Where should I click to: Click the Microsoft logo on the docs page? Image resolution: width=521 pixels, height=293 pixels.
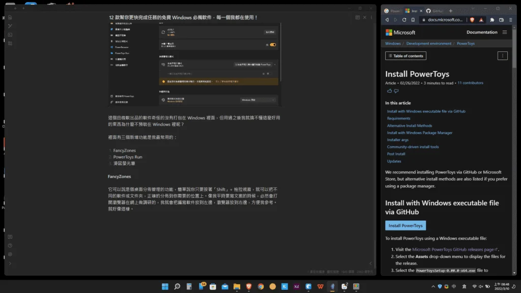400,33
